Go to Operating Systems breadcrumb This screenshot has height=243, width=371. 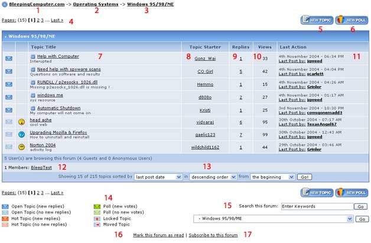coord(96,4)
